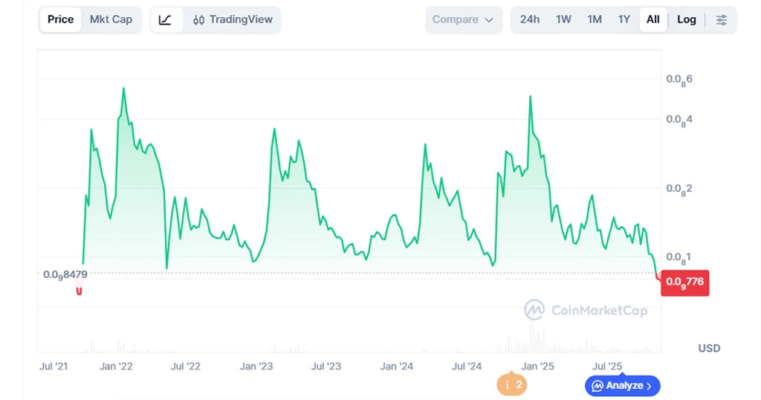Screen dimensions: 761x400
Task: Select the 1W time range
Action: click(563, 20)
